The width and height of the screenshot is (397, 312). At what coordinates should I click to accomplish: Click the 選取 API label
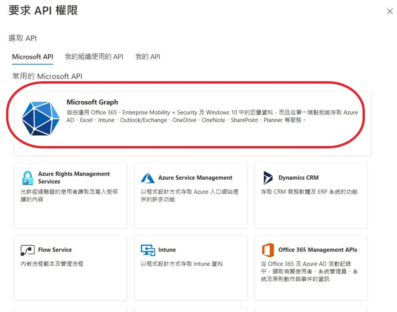click(22, 38)
